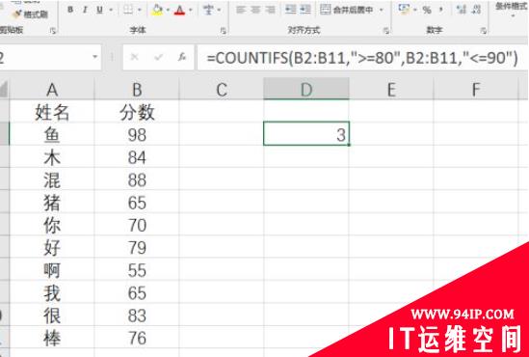Select cell with name 木
The height and width of the screenshot is (357, 529).
click(52, 156)
